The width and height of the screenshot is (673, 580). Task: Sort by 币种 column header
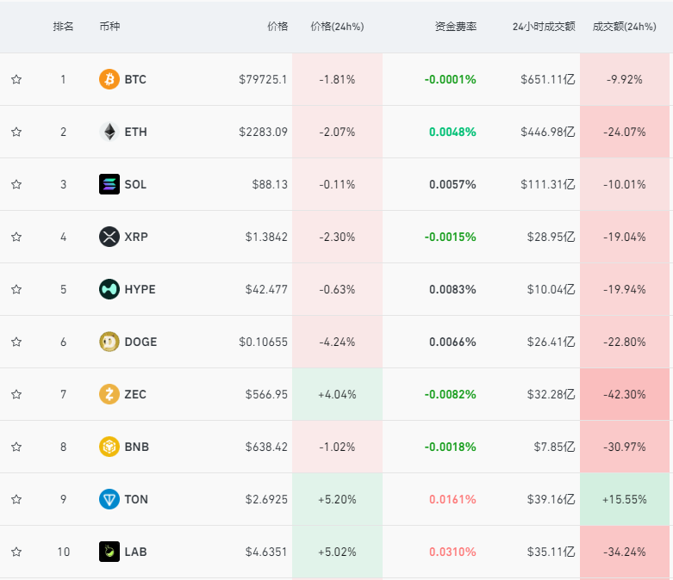109,27
